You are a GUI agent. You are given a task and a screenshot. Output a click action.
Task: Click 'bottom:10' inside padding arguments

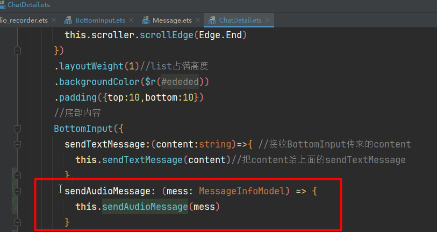169,97
